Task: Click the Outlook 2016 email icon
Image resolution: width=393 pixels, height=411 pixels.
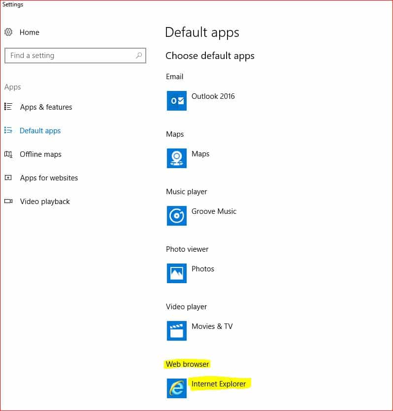Action: [177, 101]
